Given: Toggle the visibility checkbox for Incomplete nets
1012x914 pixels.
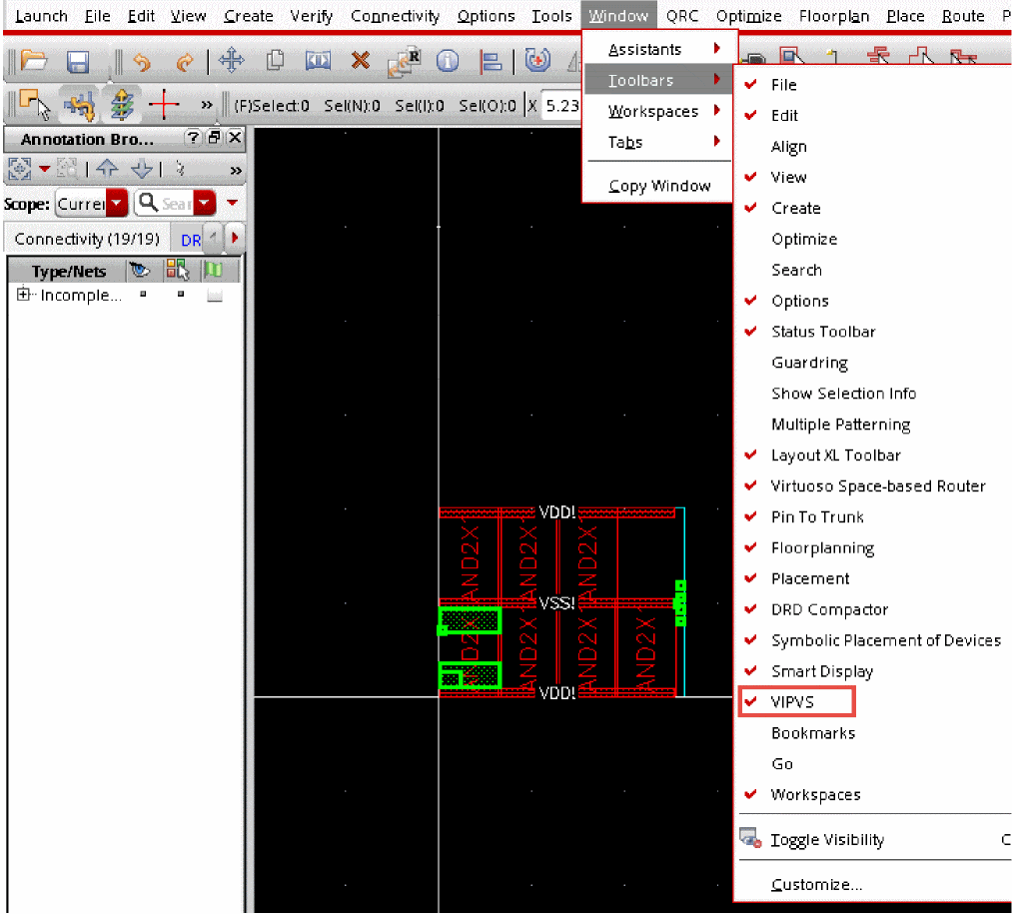Looking at the screenshot, I should [143, 296].
